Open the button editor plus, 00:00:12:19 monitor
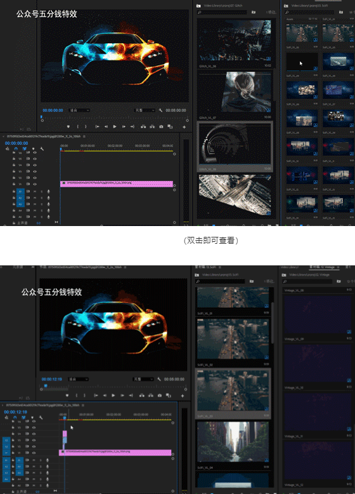This screenshot has height=494, width=355. point(183,396)
